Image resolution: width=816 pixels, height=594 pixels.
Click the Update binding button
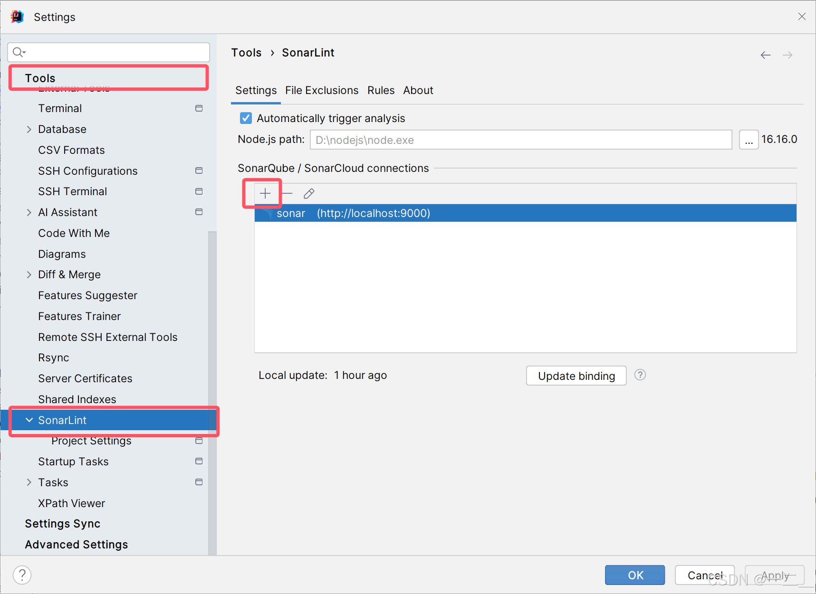576,376
